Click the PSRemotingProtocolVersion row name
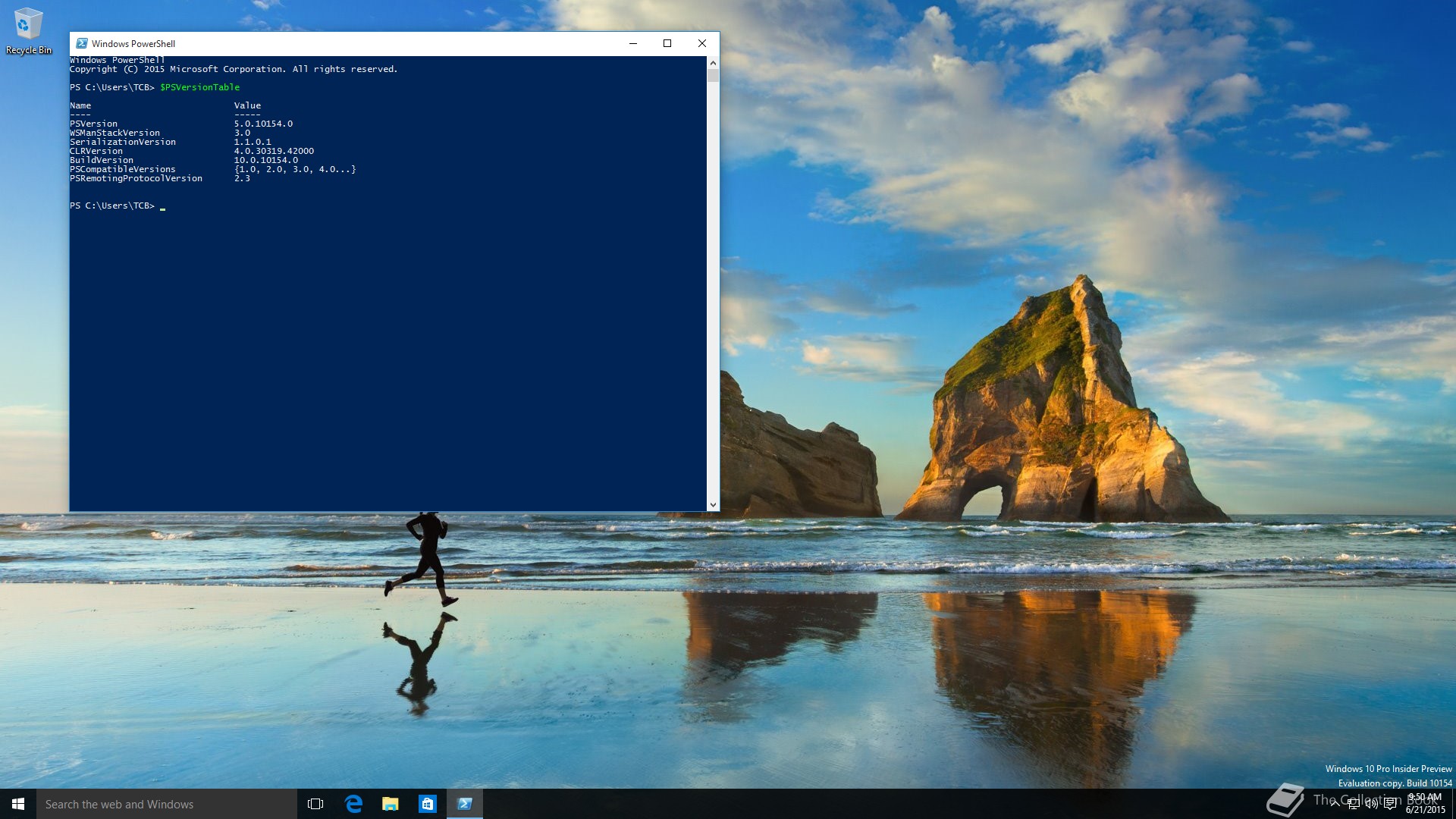 click(x=136, y=178)
